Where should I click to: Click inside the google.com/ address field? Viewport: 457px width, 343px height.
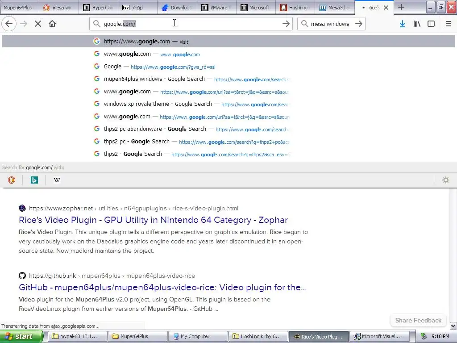(191, 24)
